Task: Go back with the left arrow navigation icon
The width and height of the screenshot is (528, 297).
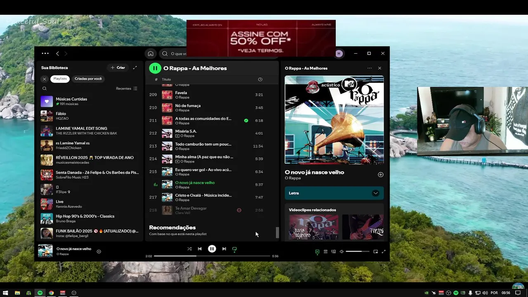Action: 57,54
